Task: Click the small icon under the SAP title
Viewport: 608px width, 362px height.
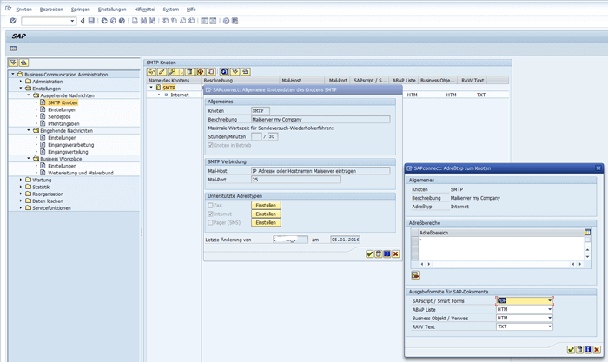Action: 13,49
